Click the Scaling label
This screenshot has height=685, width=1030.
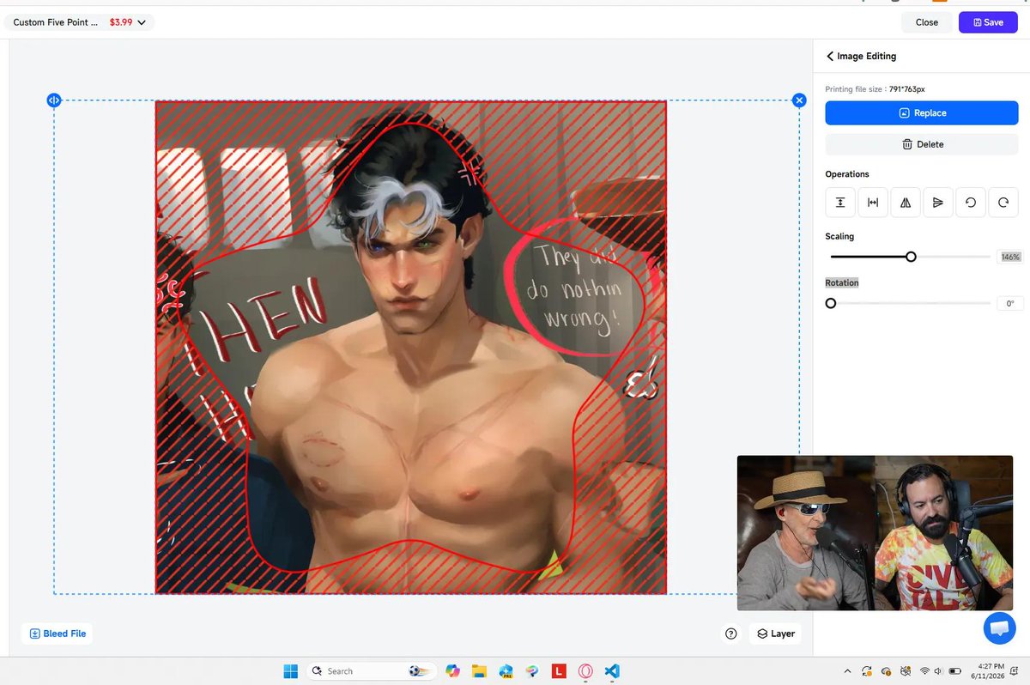[839, 236]
